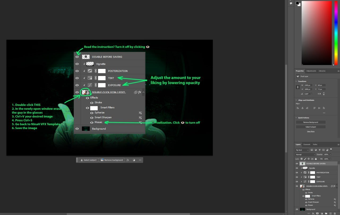Filter Layers panel for smart objects

pyautogui.click(x=327, y=150)
